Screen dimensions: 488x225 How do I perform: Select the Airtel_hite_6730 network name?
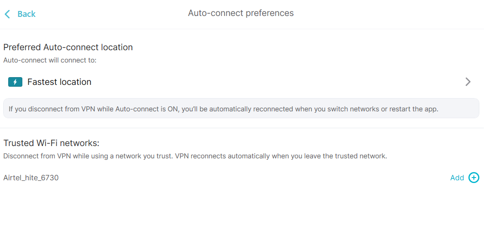[31, 178]
